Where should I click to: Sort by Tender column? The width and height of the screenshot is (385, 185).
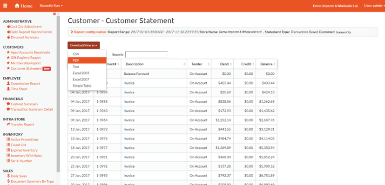[x=199, y=64]
